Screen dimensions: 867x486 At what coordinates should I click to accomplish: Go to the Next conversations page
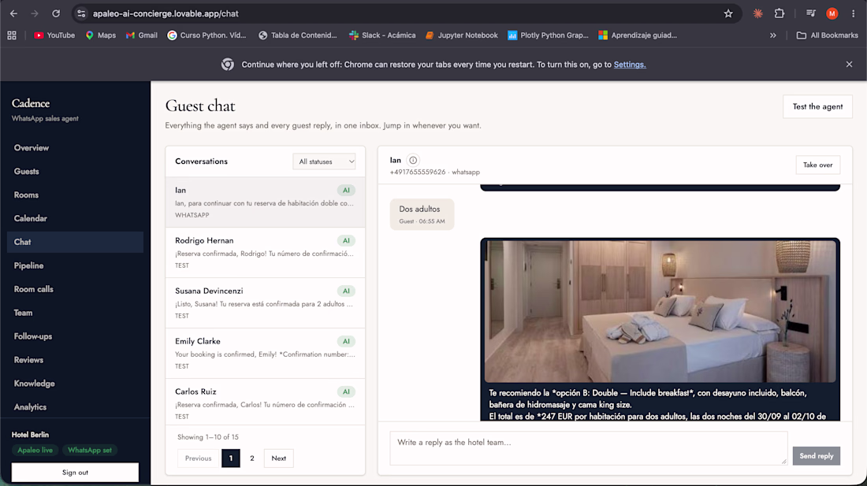(279, 458)
